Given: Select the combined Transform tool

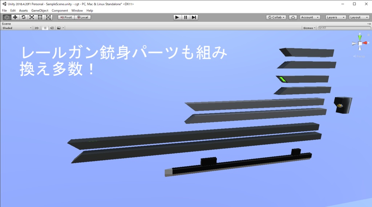Looking at the screenshot, I should click(48, 17).
